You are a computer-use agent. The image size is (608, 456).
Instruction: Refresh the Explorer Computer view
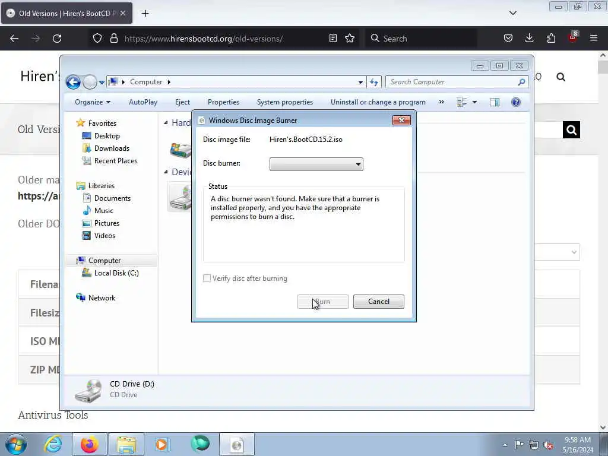374,82
